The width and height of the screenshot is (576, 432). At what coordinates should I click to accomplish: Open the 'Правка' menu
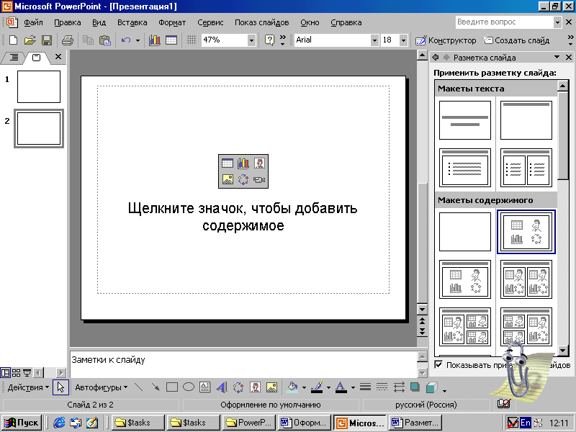tap(68, 22)
